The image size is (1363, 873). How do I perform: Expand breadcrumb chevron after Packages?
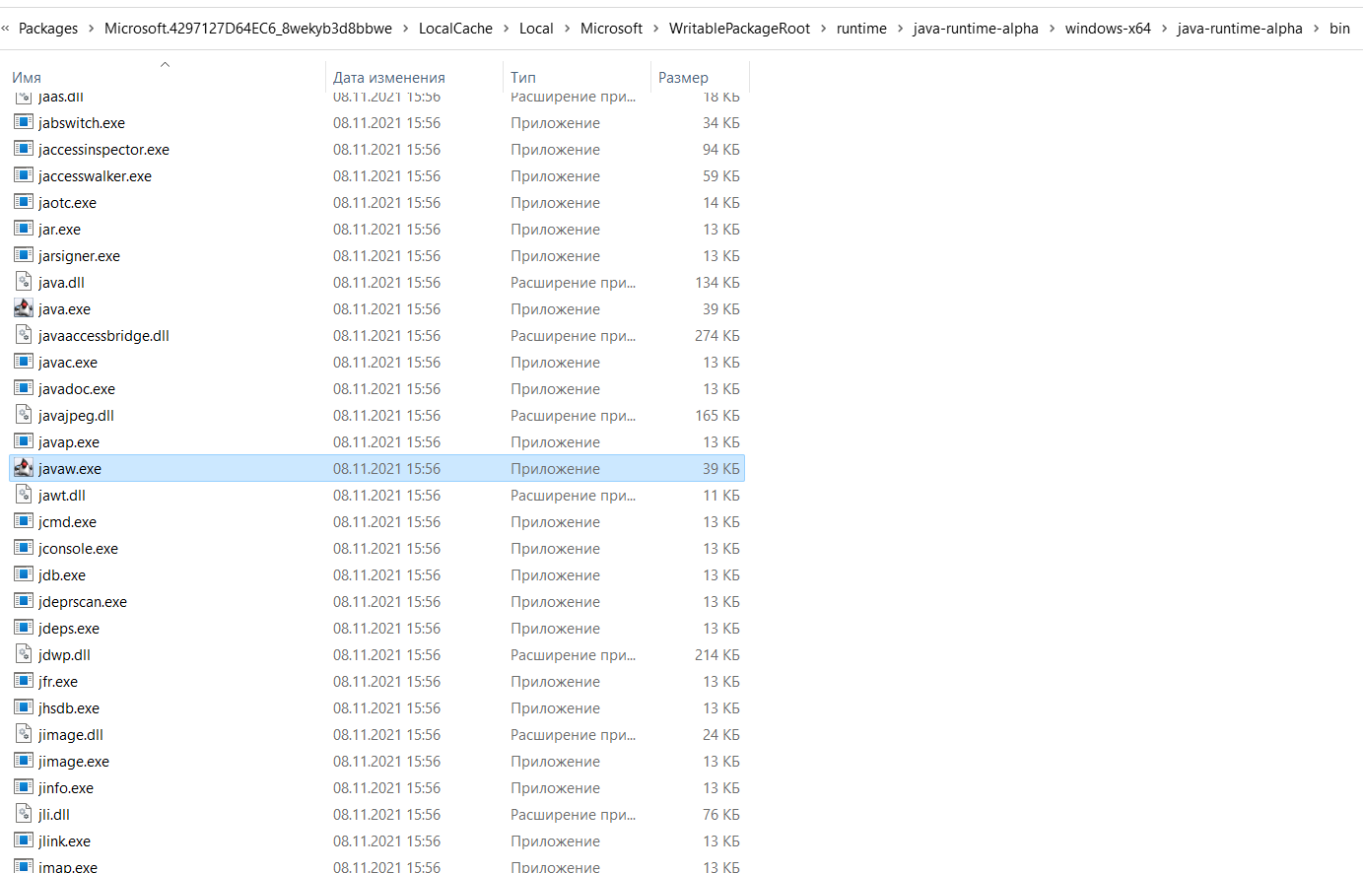point(92,29)
